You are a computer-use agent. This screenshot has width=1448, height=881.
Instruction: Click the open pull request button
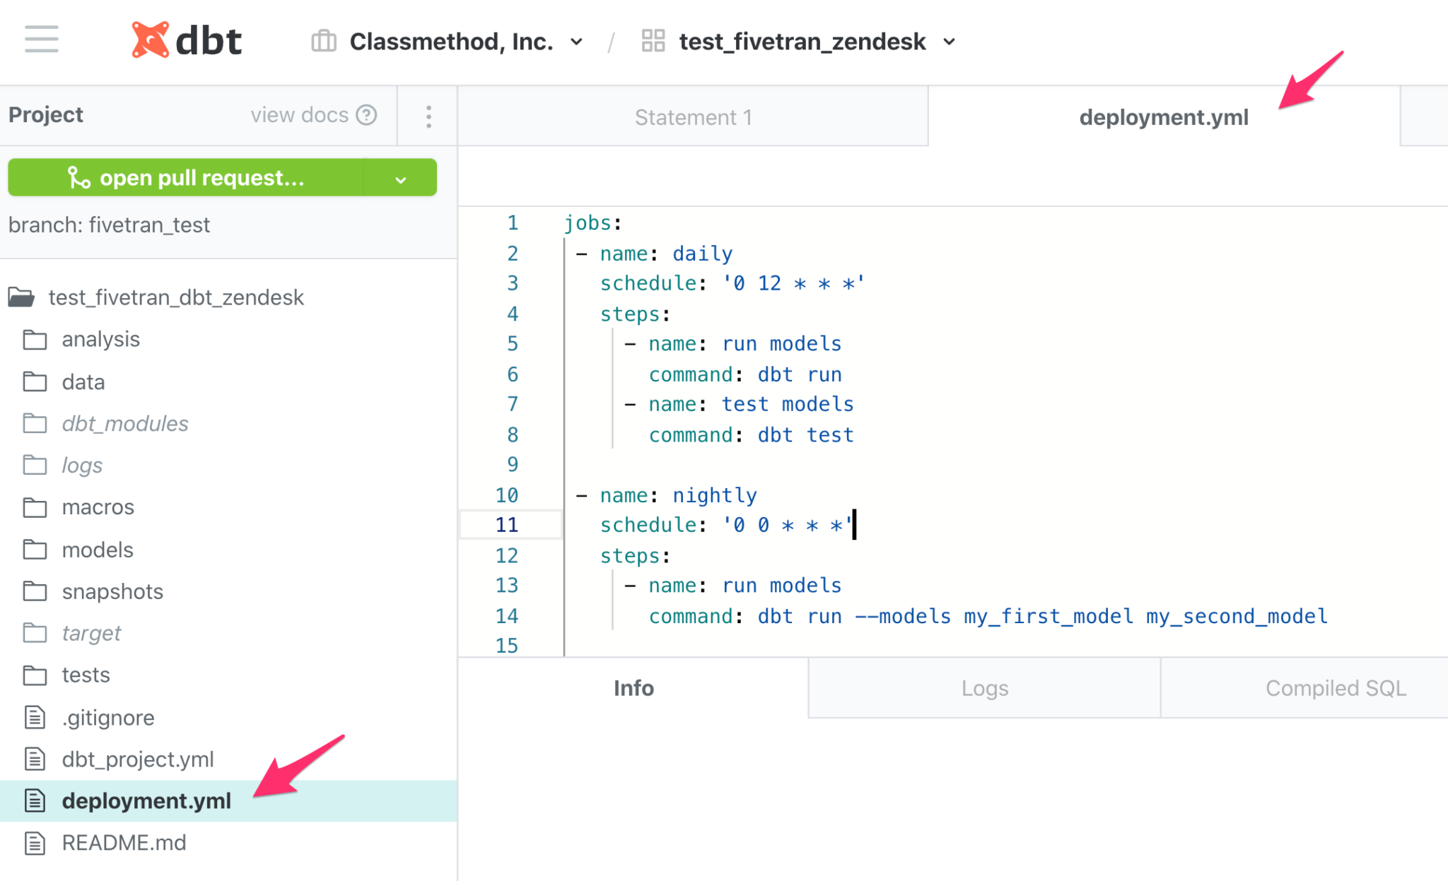coord(202,177)
